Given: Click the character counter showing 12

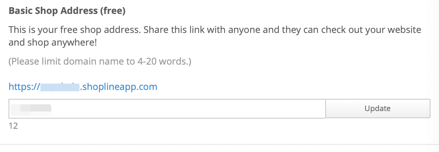Looking at the screenshot, I should 13,126.
